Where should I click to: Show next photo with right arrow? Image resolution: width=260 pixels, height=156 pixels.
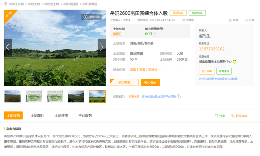click(102, 48)
